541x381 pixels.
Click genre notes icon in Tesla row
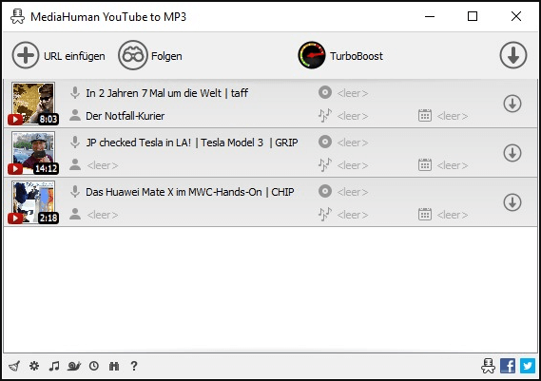pyautogui.click(x=324, y=165)
